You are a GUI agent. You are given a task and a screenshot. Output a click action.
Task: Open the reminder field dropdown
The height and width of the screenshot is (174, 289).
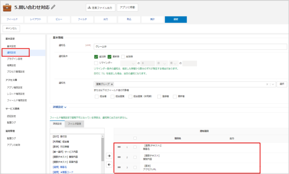point(128,63)
